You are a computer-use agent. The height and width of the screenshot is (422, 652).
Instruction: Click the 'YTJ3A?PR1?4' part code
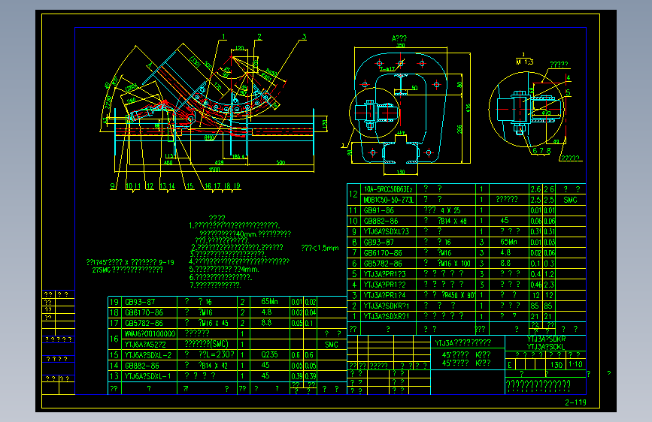tap(384, 295)
